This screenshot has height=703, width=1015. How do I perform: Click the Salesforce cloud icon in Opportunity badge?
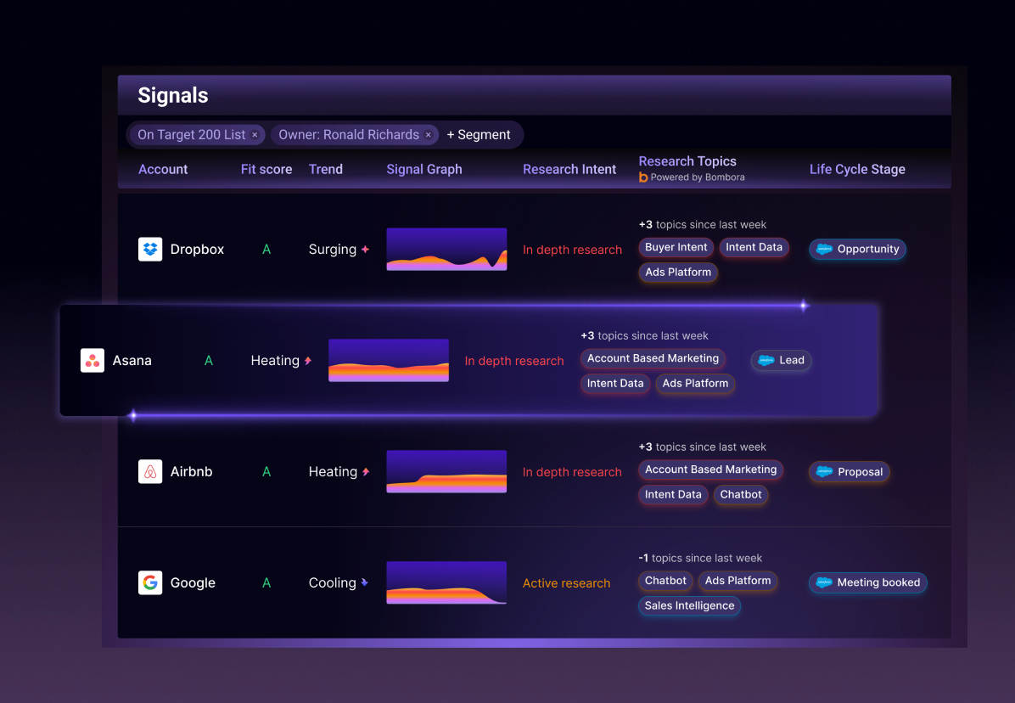(824, 250)
